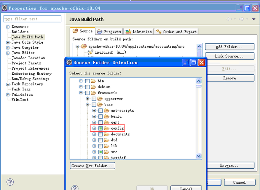
Task: Click the cert folder icon
Action: (x=107, y=122)
